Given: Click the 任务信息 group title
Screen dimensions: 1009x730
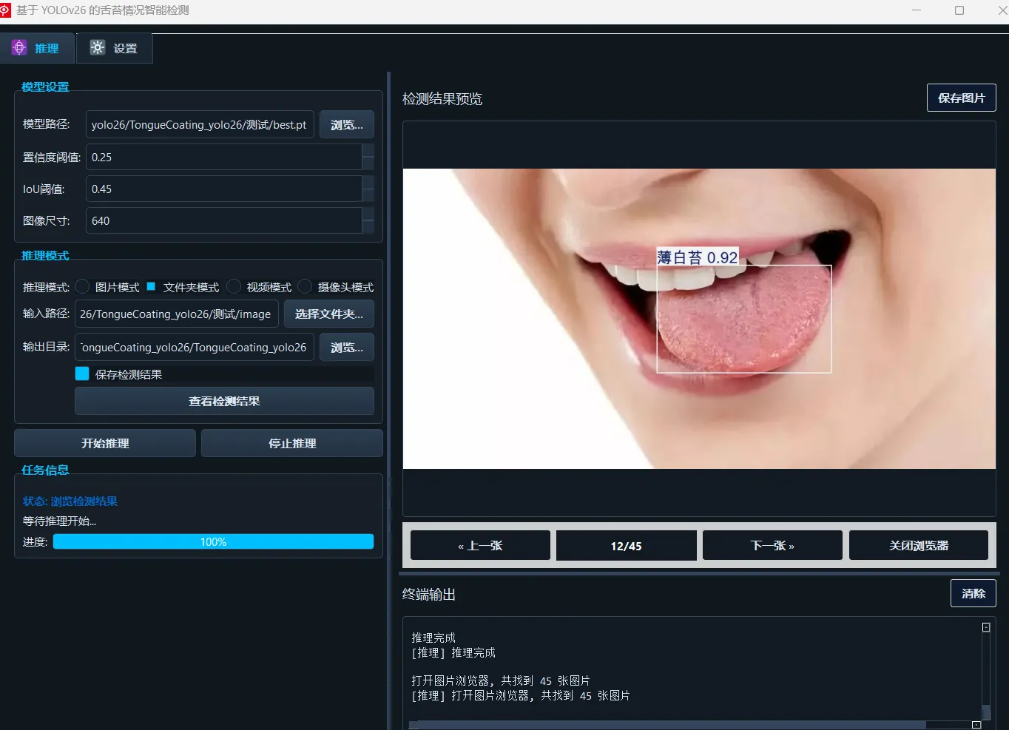Looking at the screenshot, I should pos(45,470).
